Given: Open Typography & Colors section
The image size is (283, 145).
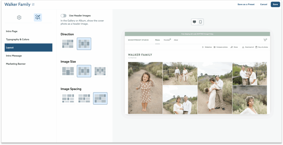Looking at the screenshot, I should coord(28,39).
